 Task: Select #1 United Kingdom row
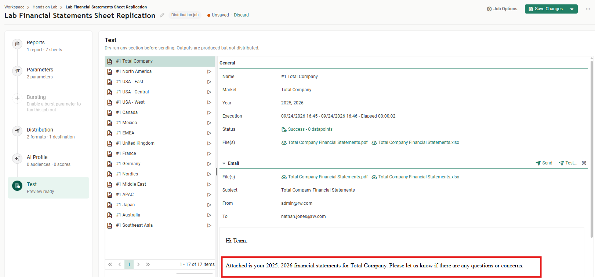pos(160,143)
